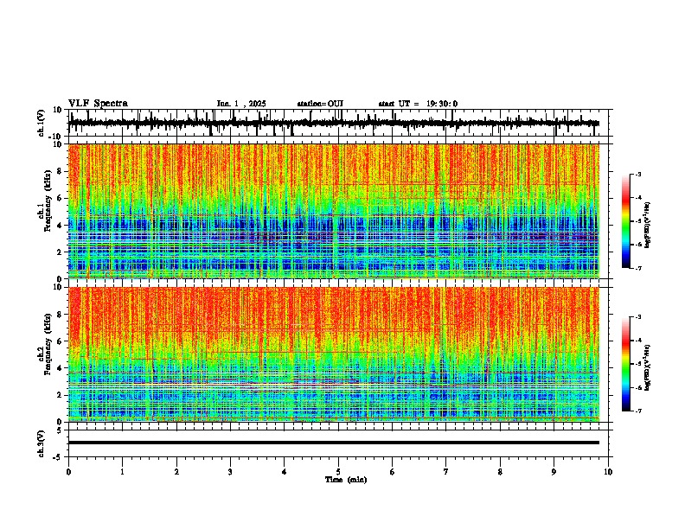Viewport: 685px width, 529px height.
Task: Click the ch.1 color scale "log(PSD)" label
Action: coord(648,225)
